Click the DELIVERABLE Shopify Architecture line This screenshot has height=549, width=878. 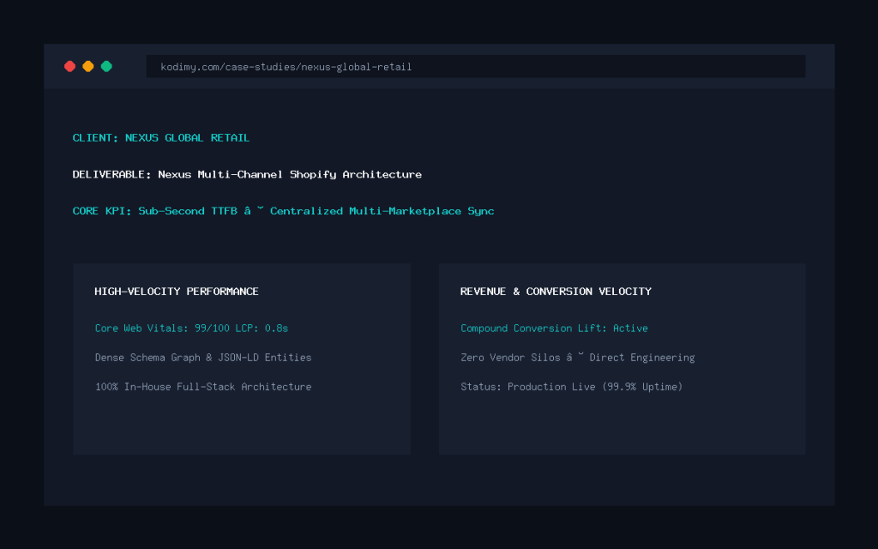pos(247,175)
